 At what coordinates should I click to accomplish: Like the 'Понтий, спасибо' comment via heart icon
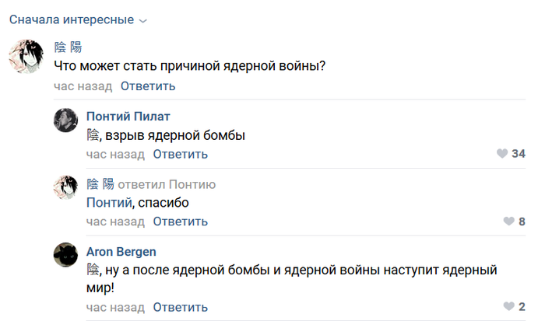pyautogui.click(x=510, y=222)
